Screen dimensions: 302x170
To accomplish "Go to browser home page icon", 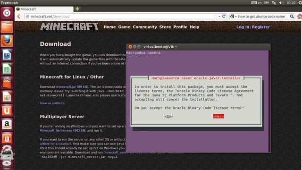I will pyautogui.click(x=300, y=17).
